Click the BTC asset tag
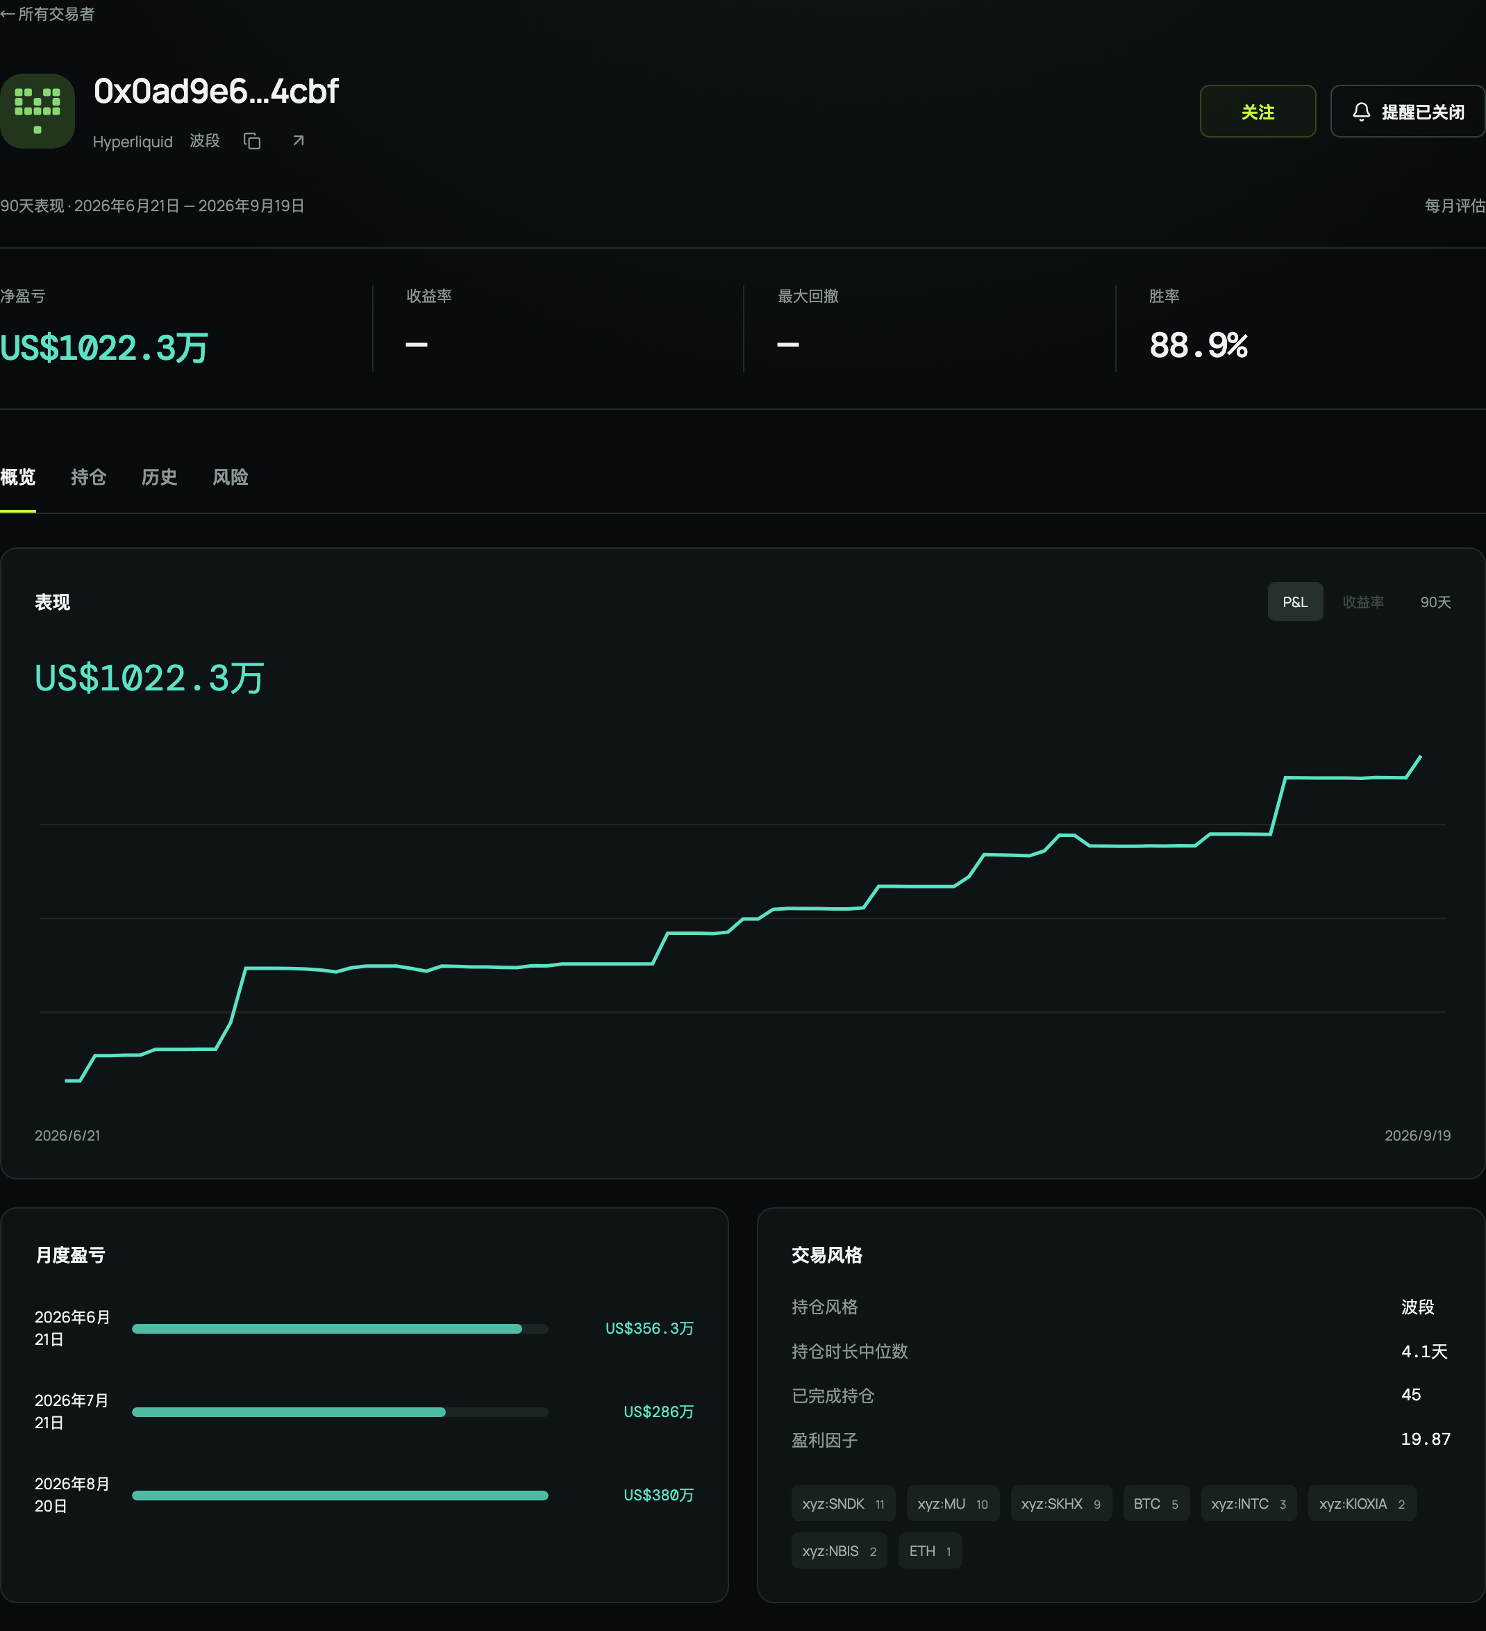Image resolution: width=1486 pixels, height=1631 pixels. coord(1156,1503)
